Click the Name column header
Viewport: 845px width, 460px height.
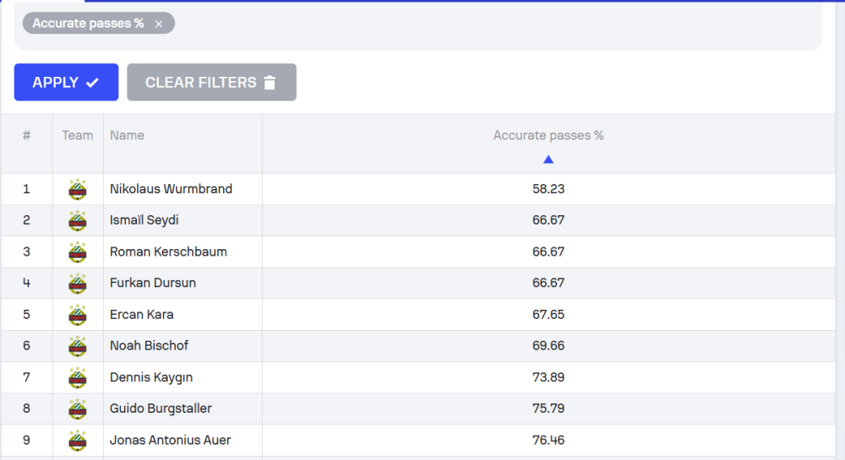click(127, 136)
